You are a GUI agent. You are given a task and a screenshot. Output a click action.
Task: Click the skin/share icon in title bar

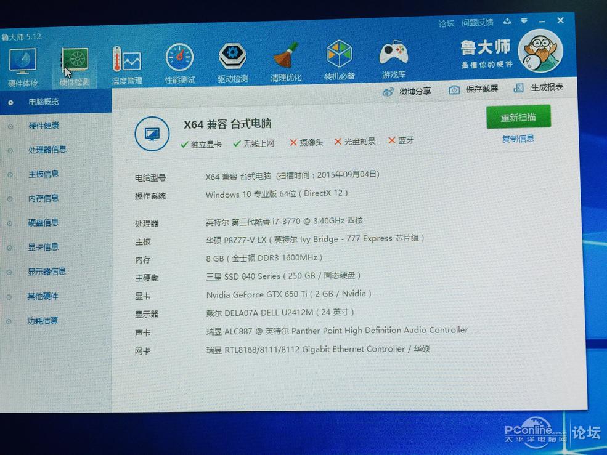507,22
